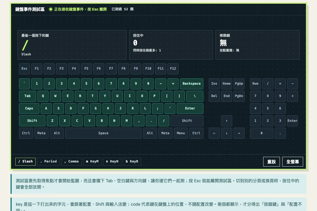Click the wide numpad 0 key
This screenshot has width=317, height=211.
(x=262, y=133)
